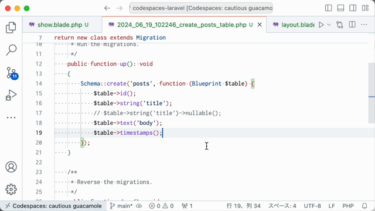
Task: Show additional views ellipsis in activity bar
Action: click(x=11, y=117)
